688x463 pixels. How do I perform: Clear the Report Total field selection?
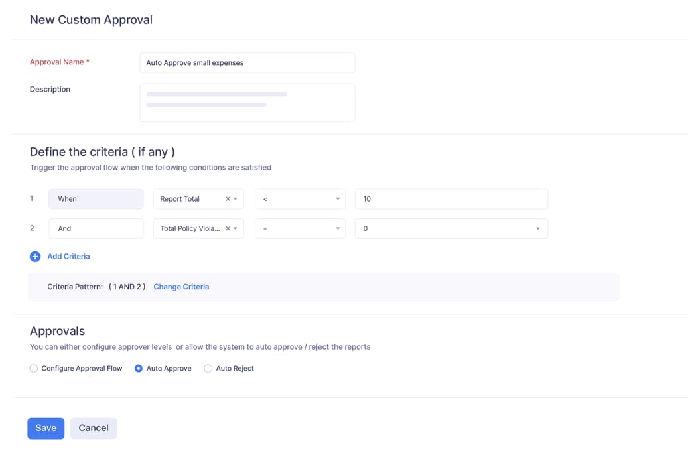coord(227,199)
